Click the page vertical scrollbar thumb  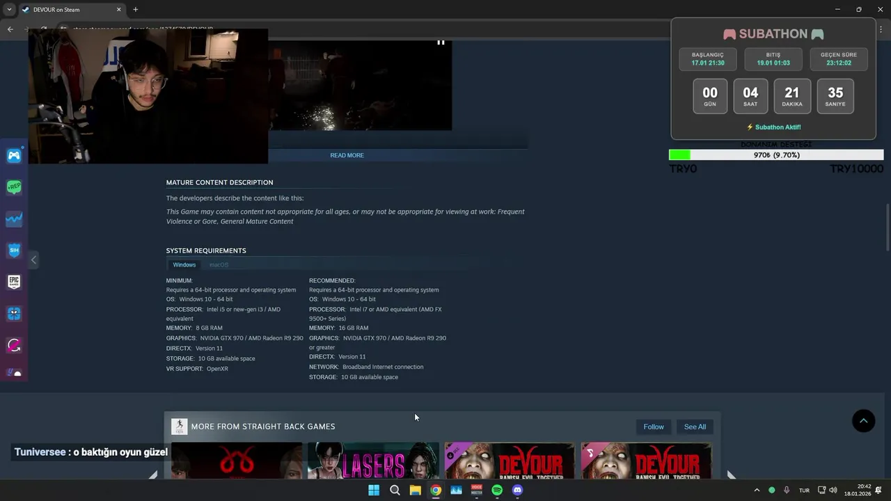tap(888, 227)
